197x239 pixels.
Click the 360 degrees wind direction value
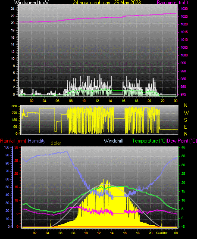14,106
